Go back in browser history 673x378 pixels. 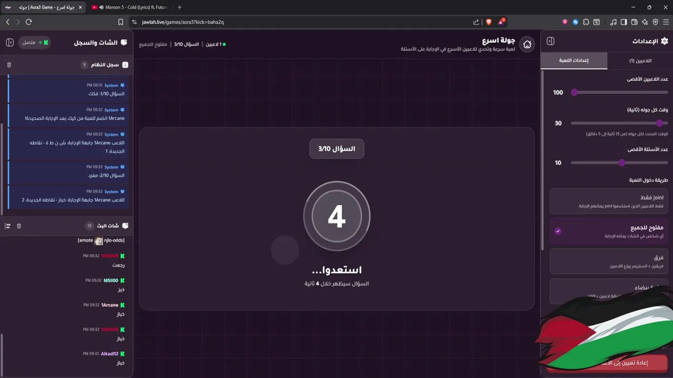7,22
